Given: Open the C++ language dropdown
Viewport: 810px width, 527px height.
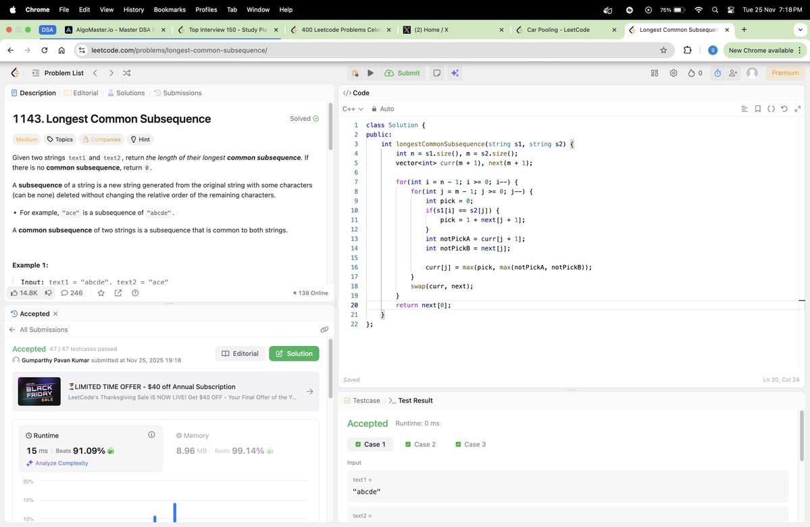Looking at the screenshot, I should [353, 109].
